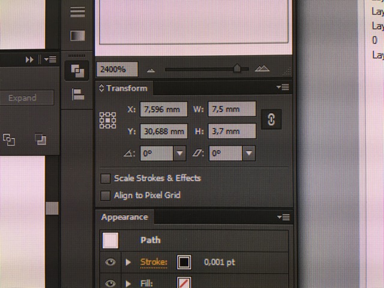Toggle visibility of the Fill attribute

(110, 283)
